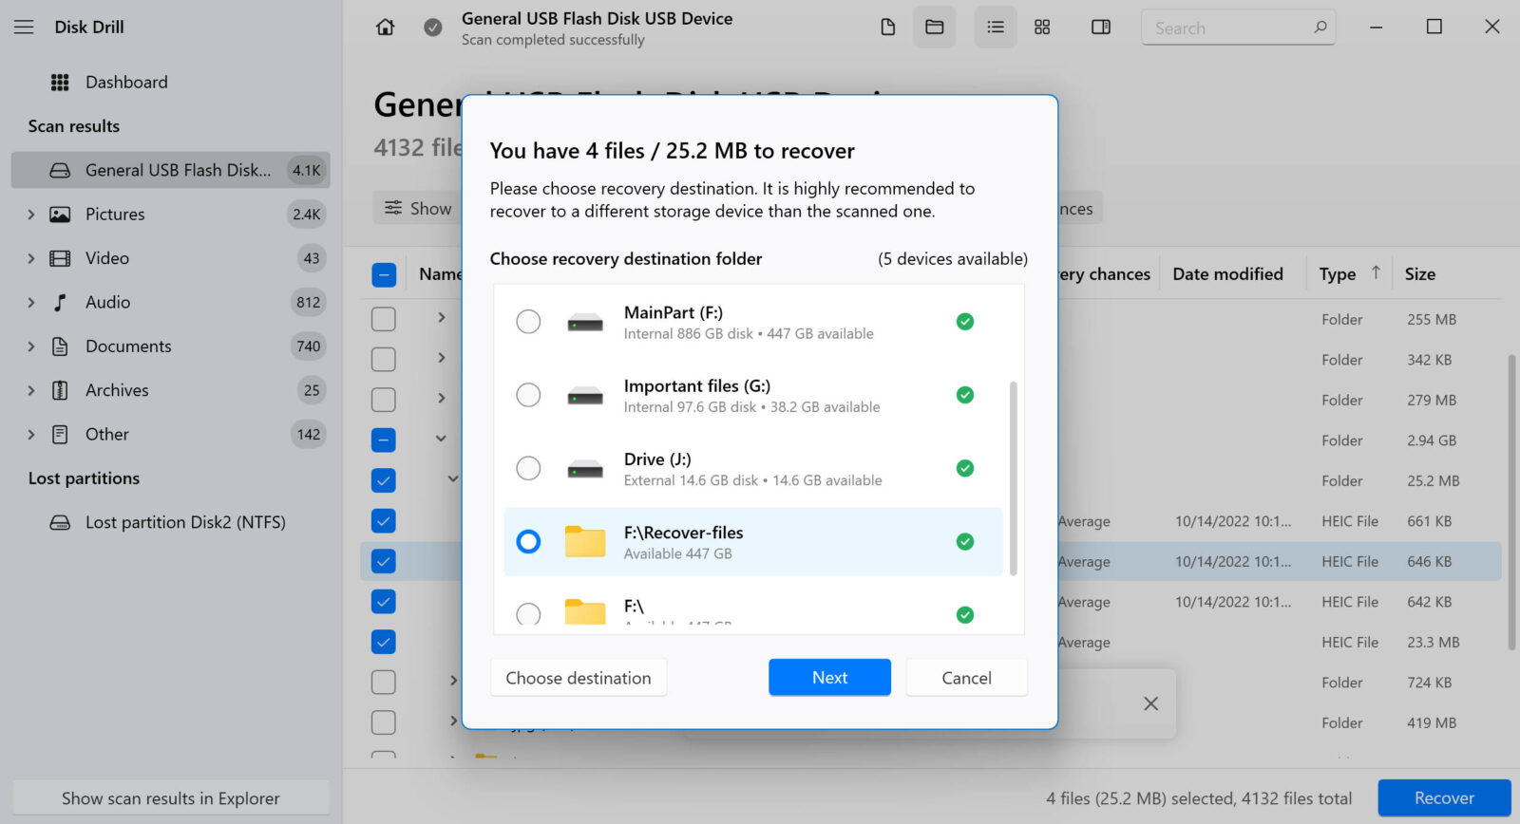1520x824 pixels.
Task: Switch to list view icon
Action: coord(995,28)
